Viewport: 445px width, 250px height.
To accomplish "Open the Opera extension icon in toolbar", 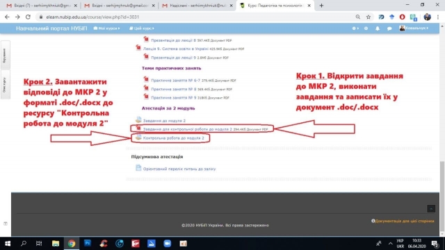I will coord(402,17).
